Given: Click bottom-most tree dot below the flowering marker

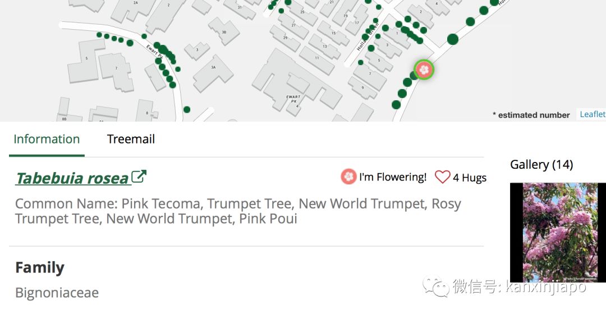Looking at the screenshot, I should pos(396,105).
